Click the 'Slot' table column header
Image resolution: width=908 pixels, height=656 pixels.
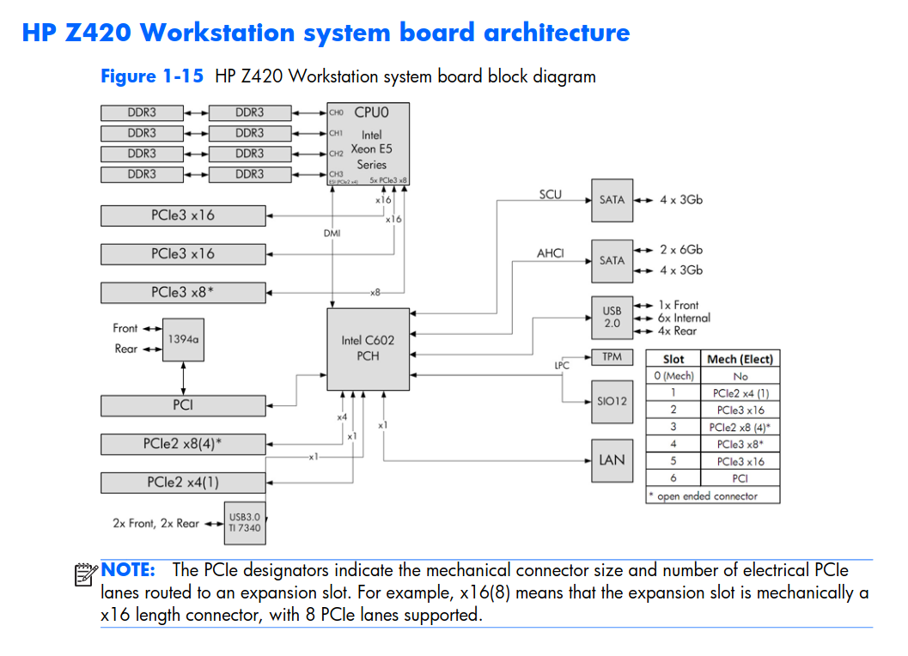pos(673,359)
